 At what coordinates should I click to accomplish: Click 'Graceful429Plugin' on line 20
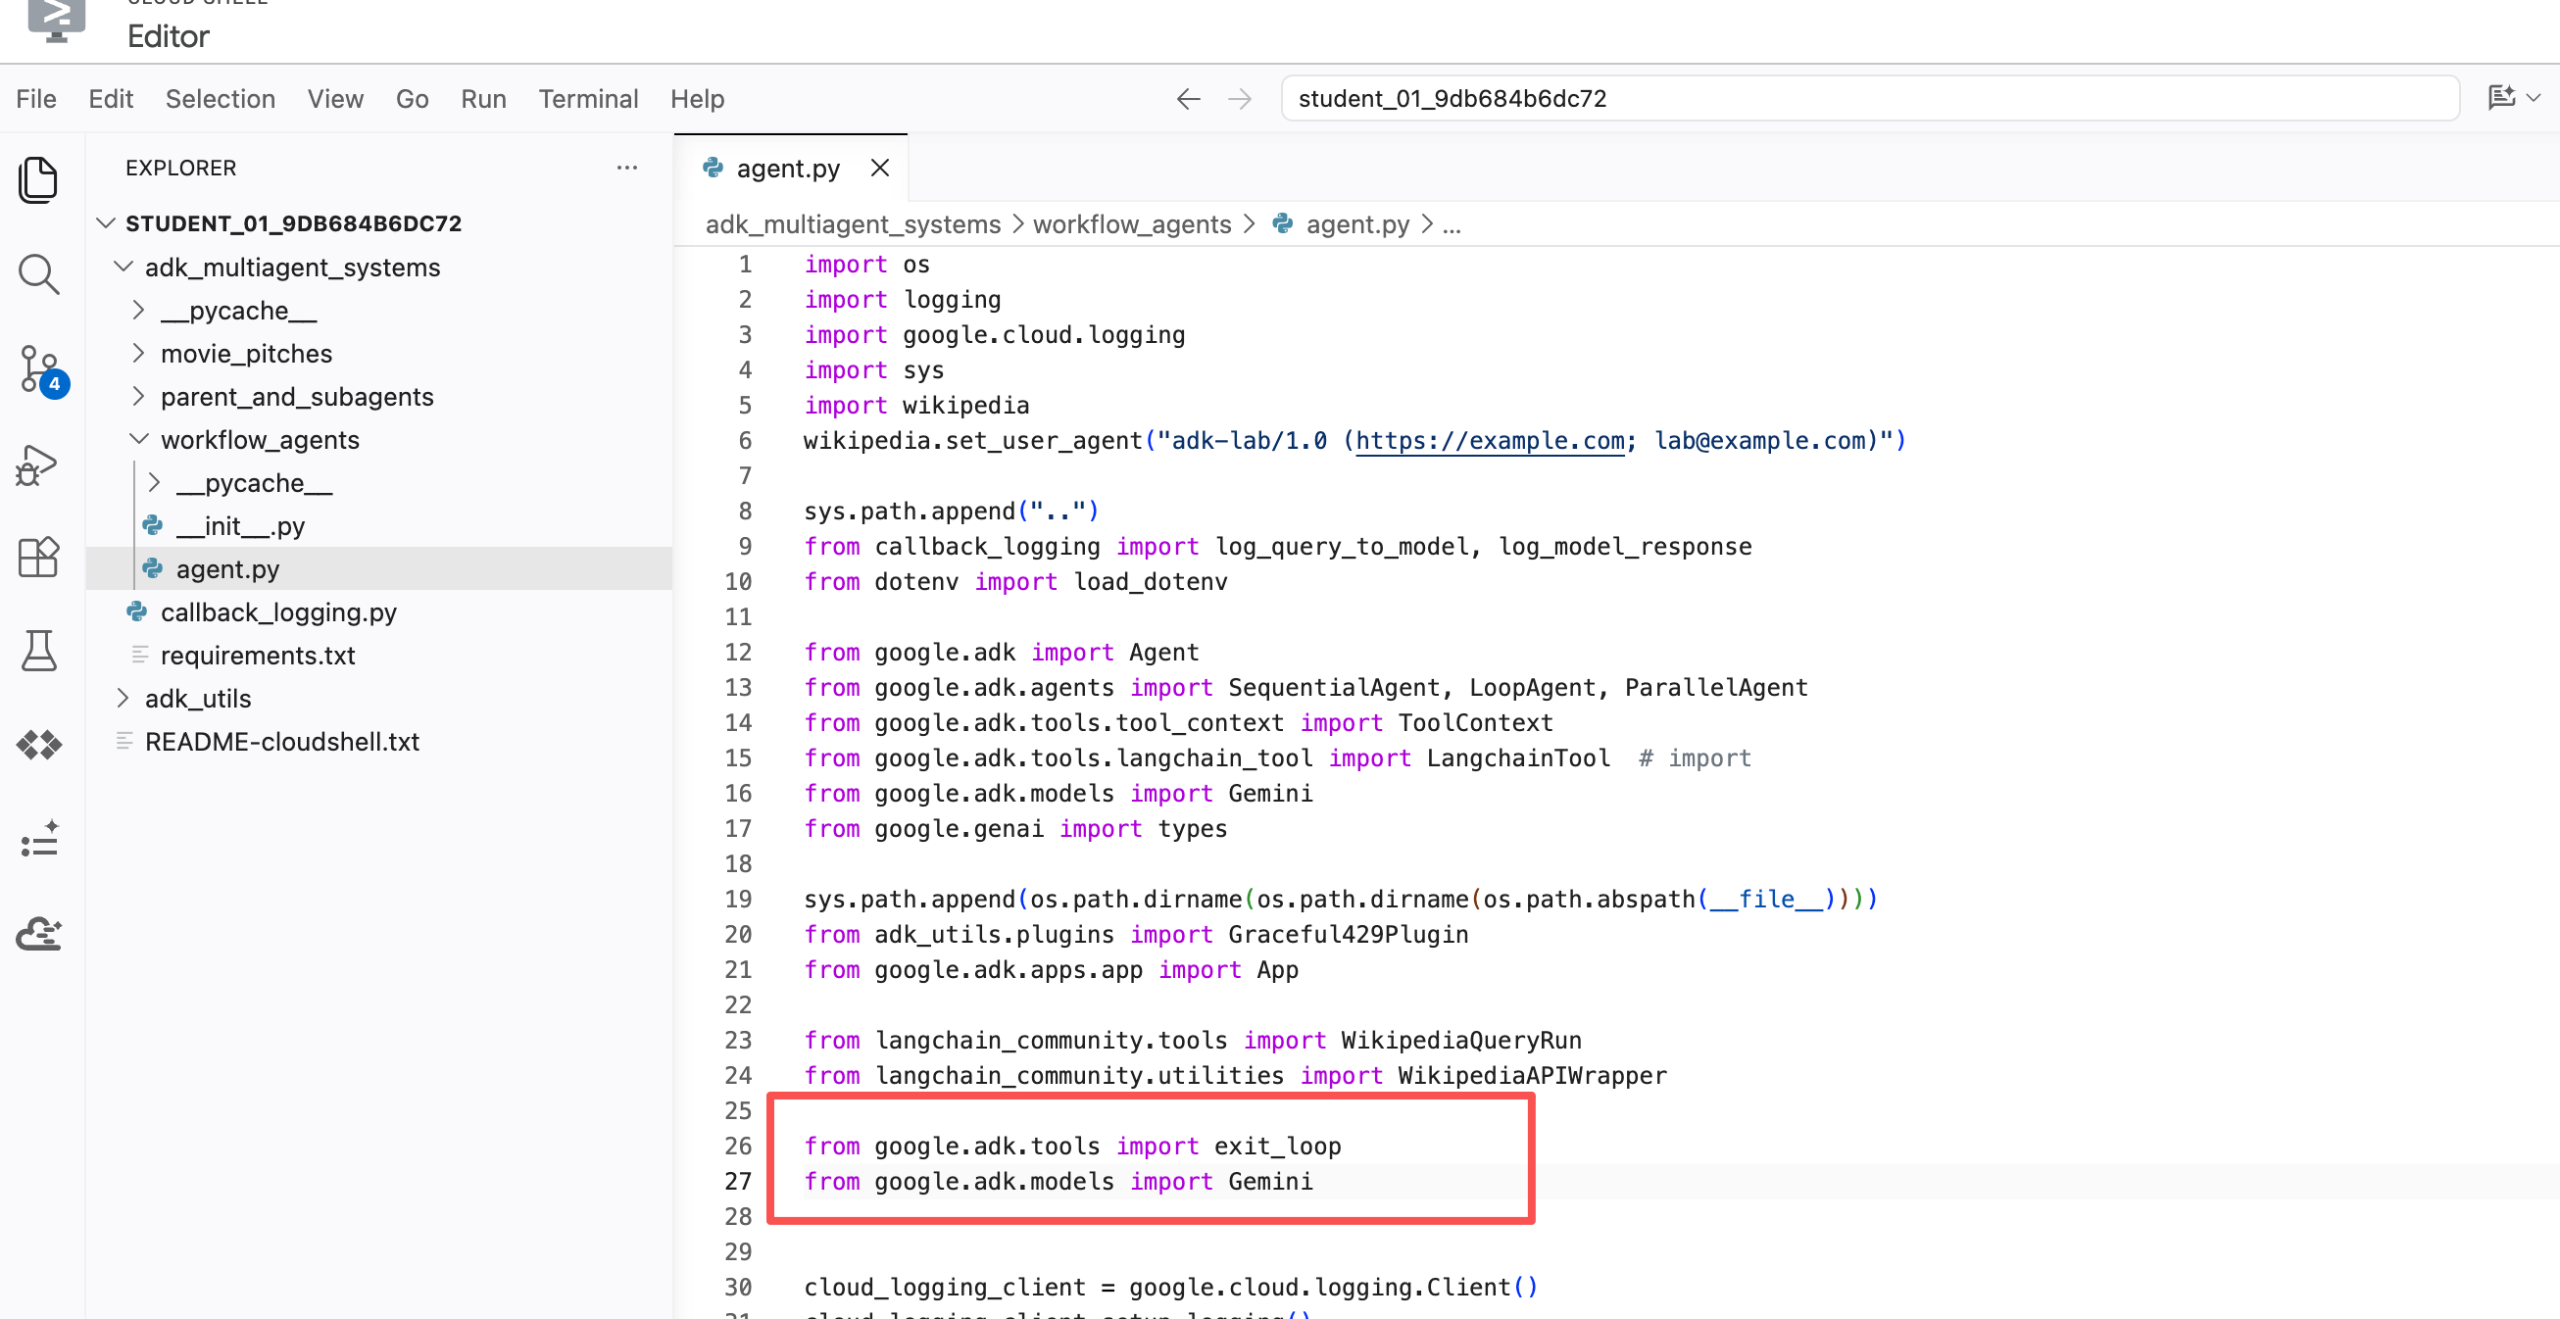click(1348, 934)
